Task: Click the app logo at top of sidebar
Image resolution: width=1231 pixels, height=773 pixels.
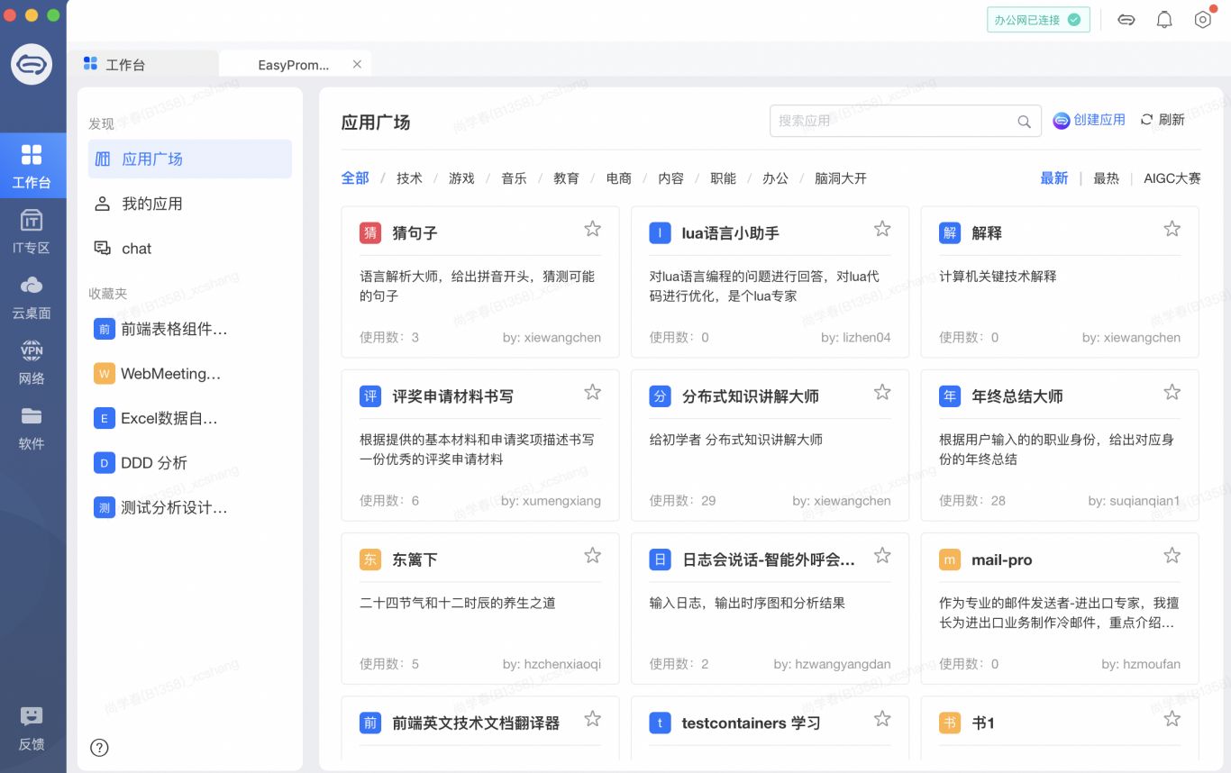Action: pyautogui.click(x=32, y=64)
